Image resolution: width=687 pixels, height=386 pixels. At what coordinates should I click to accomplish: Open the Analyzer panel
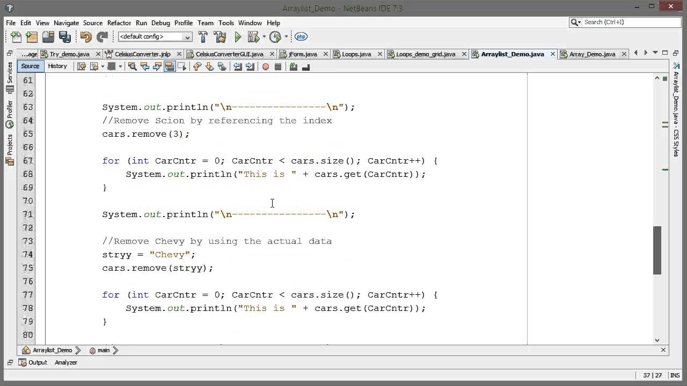(x=66, y=362)
